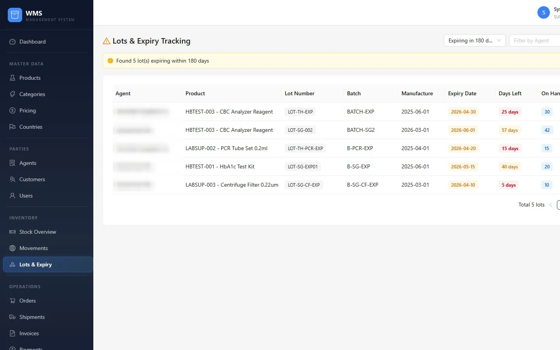Go to Stock Overview
560x350 pixels.
(x=48, y=232)
